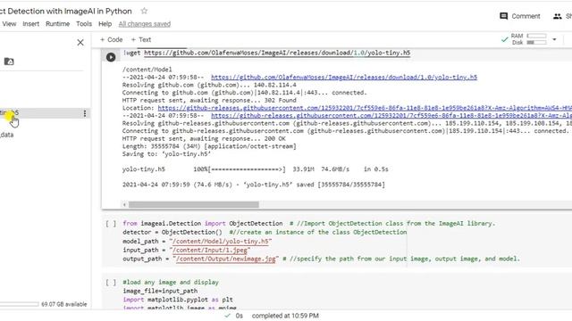572x321 pixels.
Task: Click the output horizontal scrollbar thumb
Action: (194, 204)
